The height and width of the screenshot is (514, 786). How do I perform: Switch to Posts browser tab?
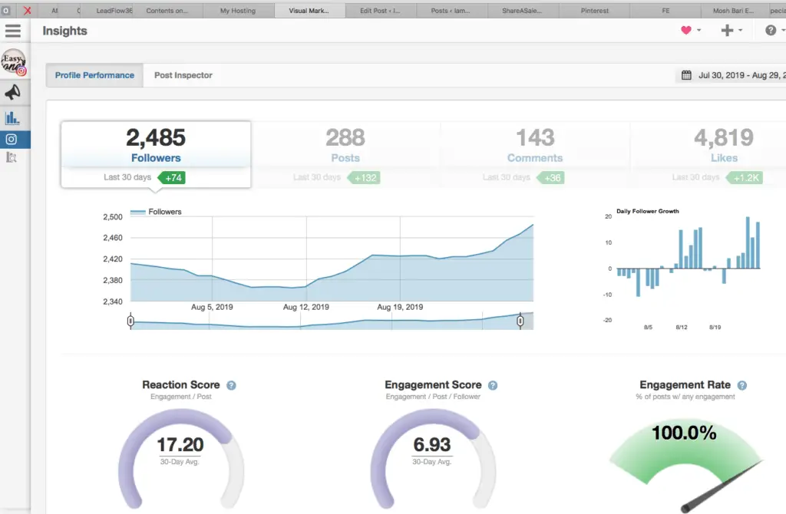[x=451, y=11]
